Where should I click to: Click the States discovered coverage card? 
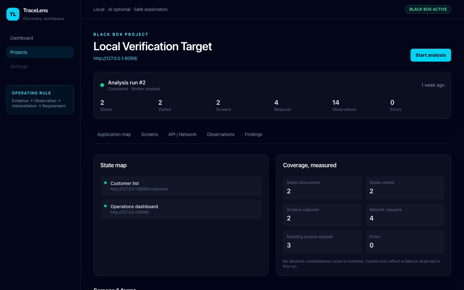coord(322,188)
